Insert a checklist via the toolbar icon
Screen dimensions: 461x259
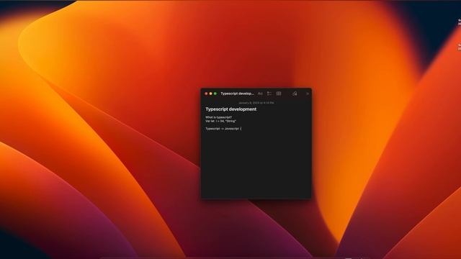(269, 94)
